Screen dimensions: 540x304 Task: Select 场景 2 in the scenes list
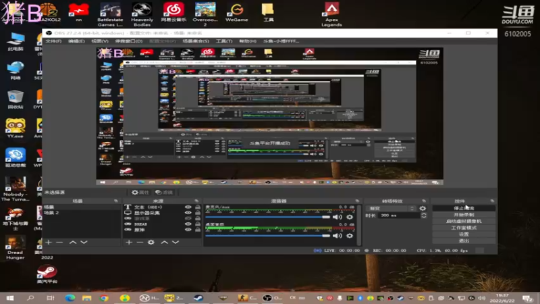82,213
